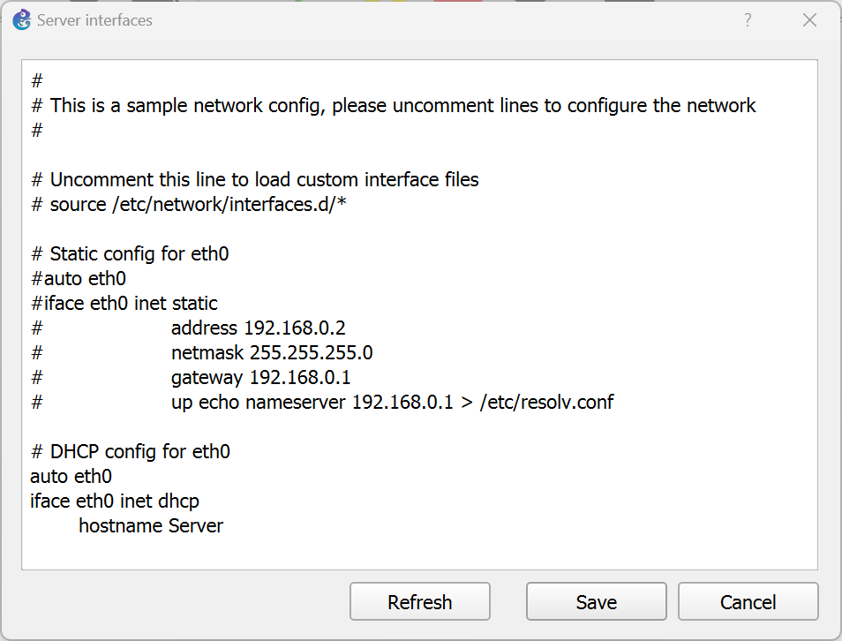This screenshot has width=842, height=641.
Task: Click the Cancel button
Action: (748, 601)
